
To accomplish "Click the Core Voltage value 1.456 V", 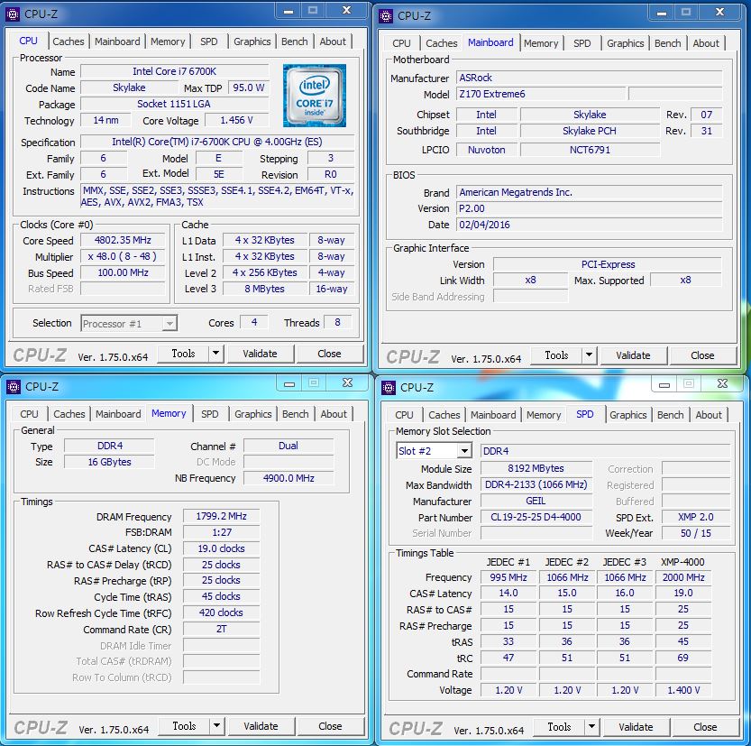I will pyautogui.click(x=236, y=120).
